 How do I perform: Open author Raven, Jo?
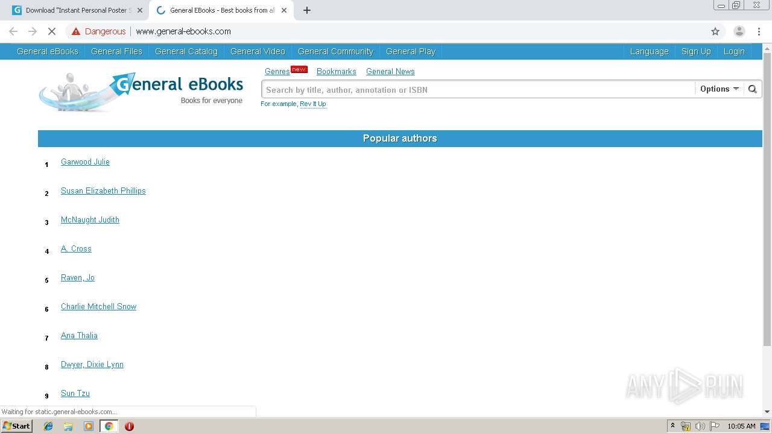click(x=78, y=277)
